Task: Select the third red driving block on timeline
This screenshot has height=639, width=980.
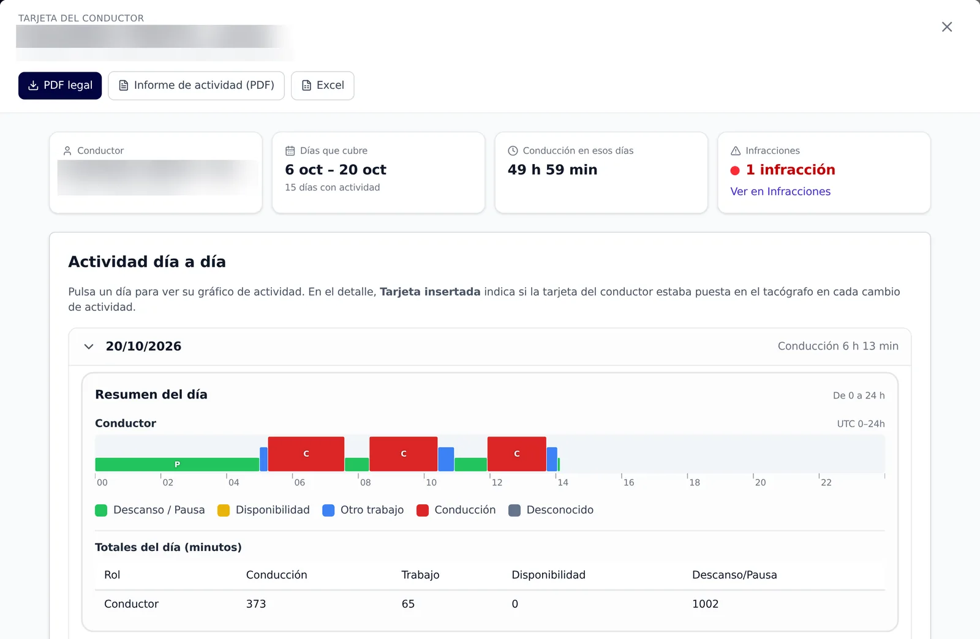Action: tap(517, 454)
